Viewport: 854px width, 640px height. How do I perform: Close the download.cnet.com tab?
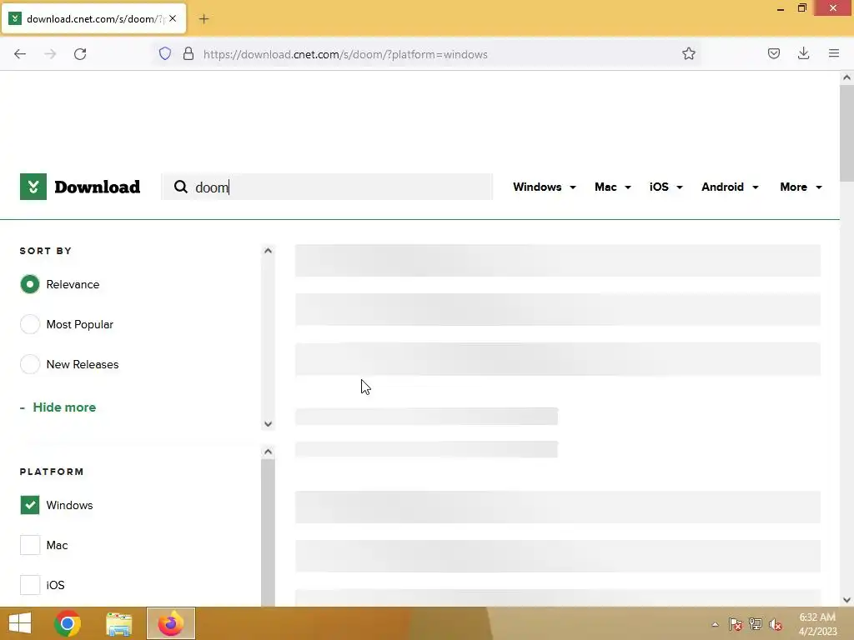(x=173, y=18)
